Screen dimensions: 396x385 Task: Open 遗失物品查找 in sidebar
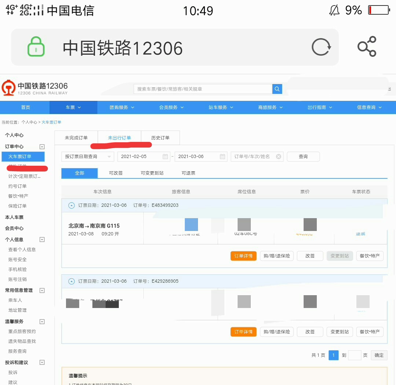point(22,341)
